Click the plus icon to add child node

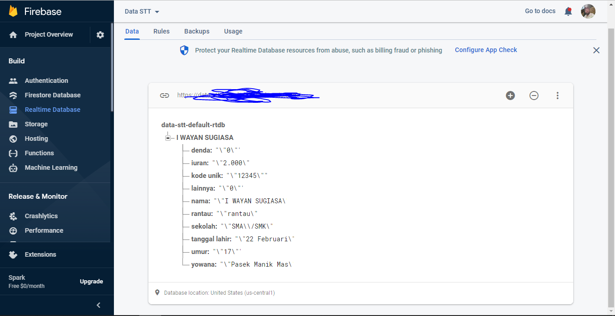(x=511, y=96)
